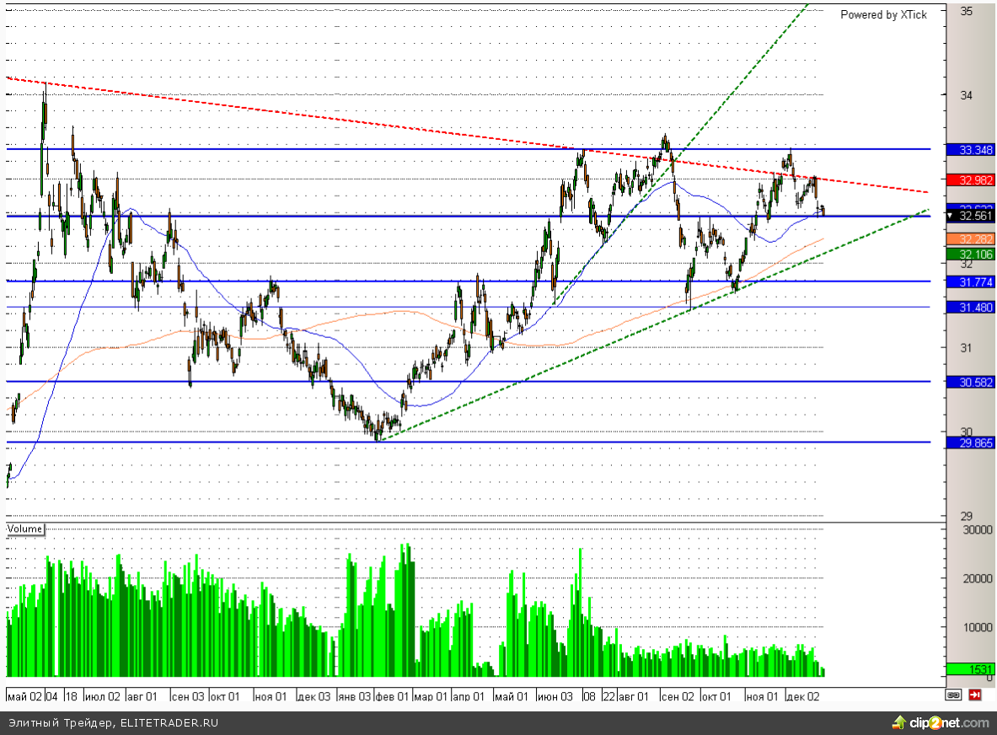Click the дек 02 date on the time axis
Screen dimensions: 997x735
coord(803,696)
